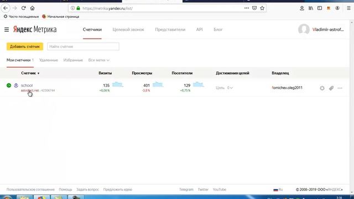Open the Блог tab
Image resolution: width=354 pixels, height=199 pixels.
point(218,29)
